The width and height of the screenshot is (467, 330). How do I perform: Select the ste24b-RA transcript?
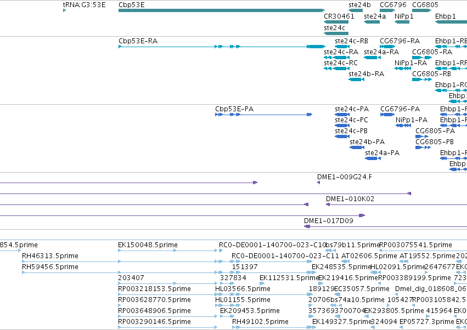(x=357, y=79)
